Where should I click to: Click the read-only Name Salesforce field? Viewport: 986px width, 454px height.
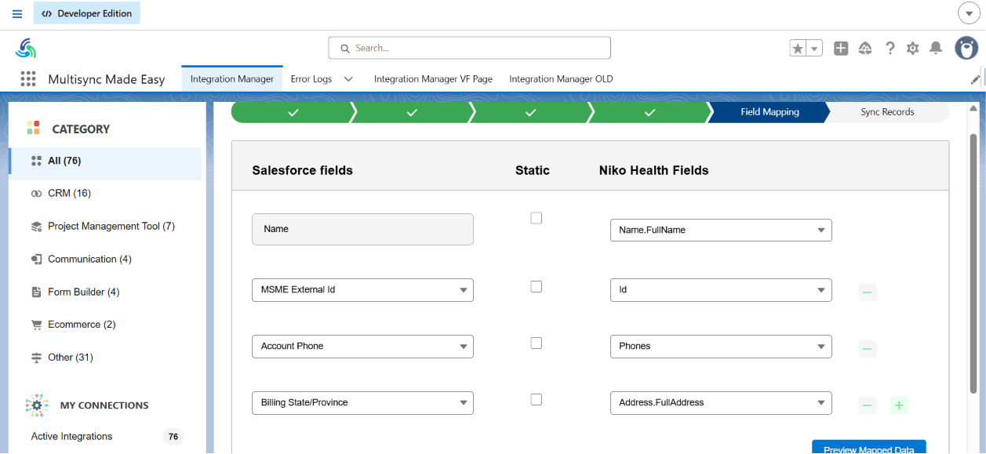pyautogui.click(x=362, y=229)
